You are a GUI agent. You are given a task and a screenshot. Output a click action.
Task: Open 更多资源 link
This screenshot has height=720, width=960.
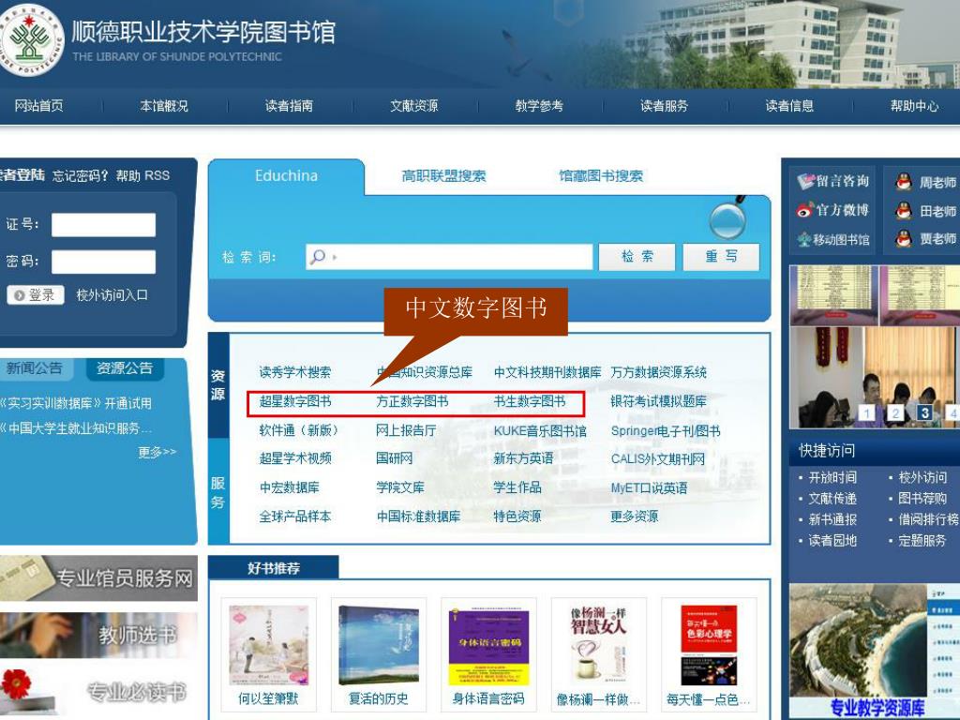[635, 517]
